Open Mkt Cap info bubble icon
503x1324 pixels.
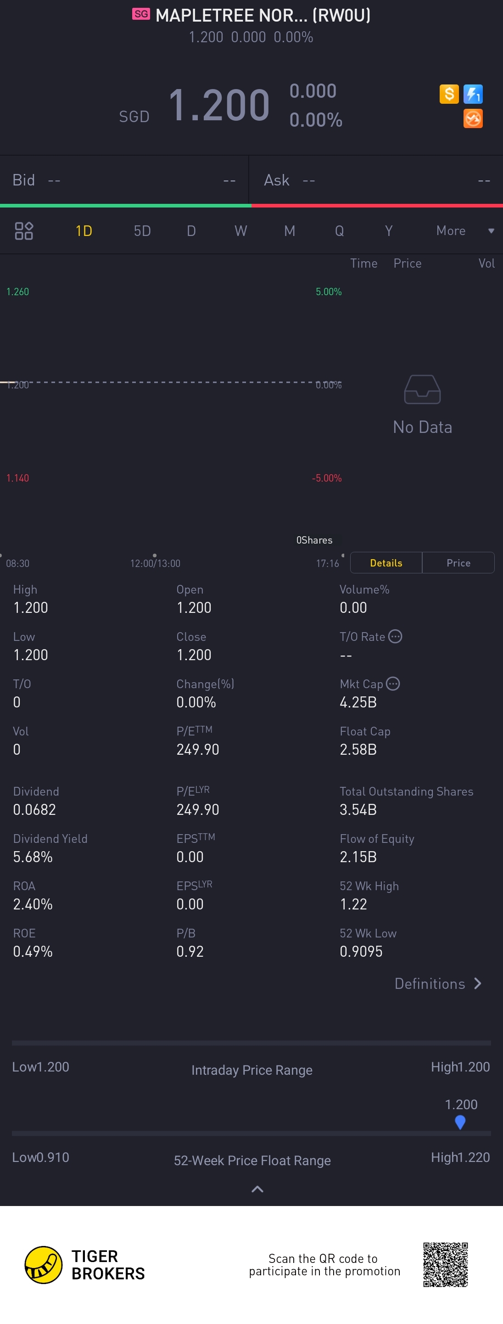(x=393, y=684)
